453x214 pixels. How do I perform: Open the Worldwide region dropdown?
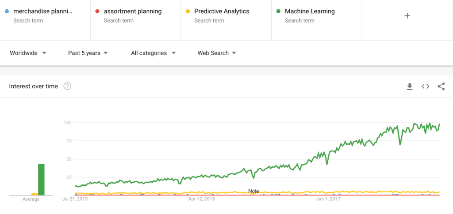(x=28, y=53)
